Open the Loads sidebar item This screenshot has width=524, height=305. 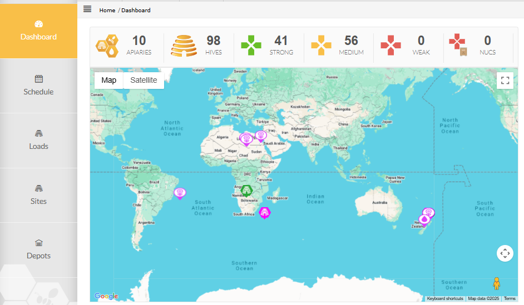tap(38, 141)
